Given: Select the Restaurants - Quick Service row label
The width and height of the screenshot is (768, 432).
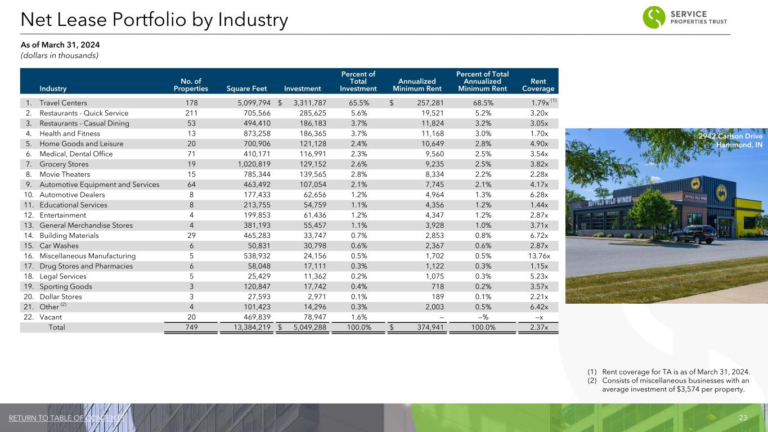Looking at the screenshot, I should point(83,113).
